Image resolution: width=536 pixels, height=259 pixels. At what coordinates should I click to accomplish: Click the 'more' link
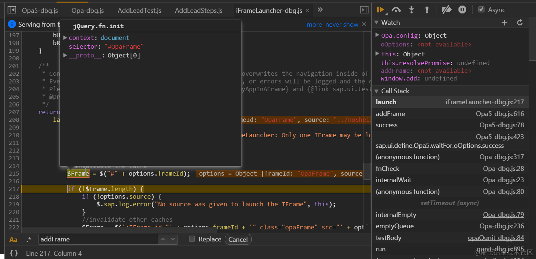coord(314,25)
